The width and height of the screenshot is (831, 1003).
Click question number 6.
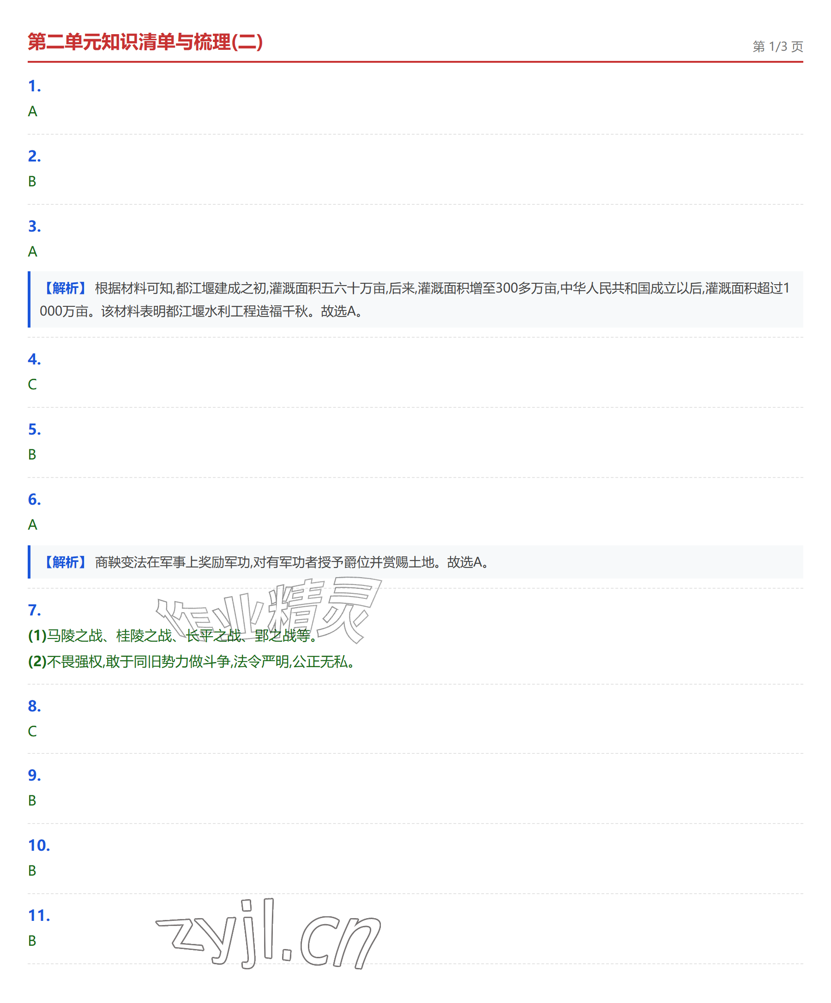[35, 500]
